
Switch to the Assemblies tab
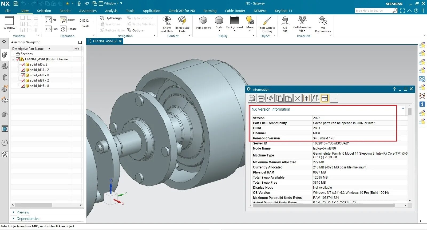[x=88, y=11]
